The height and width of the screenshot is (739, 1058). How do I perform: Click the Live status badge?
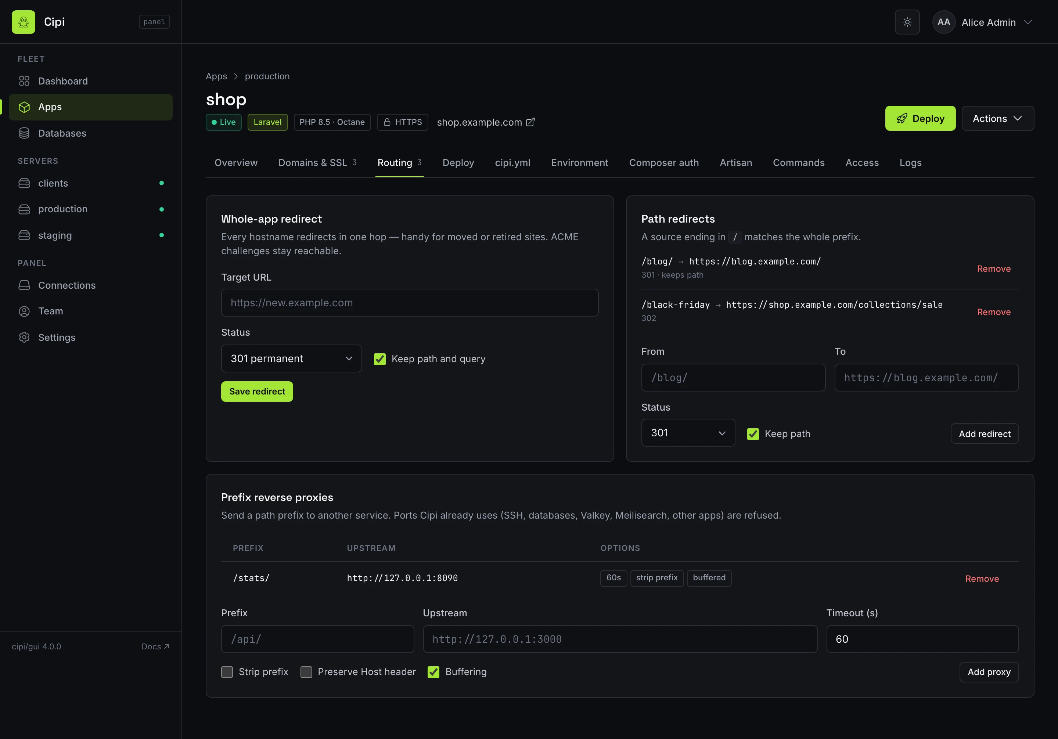223,122
